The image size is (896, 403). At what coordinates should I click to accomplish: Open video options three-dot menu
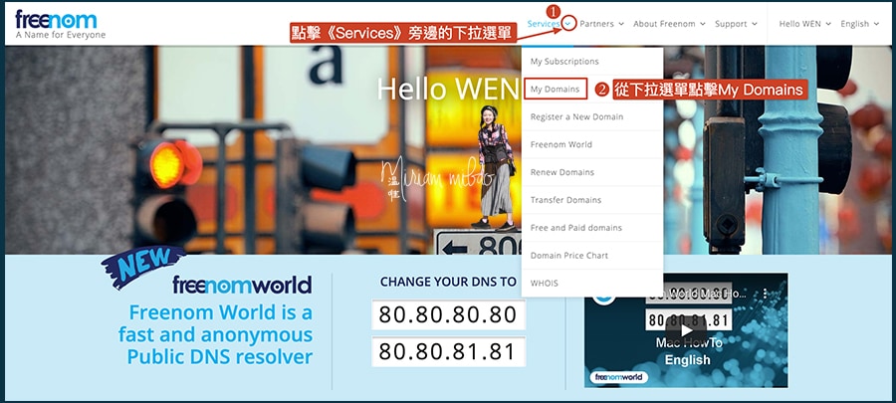tap(766, 294)
